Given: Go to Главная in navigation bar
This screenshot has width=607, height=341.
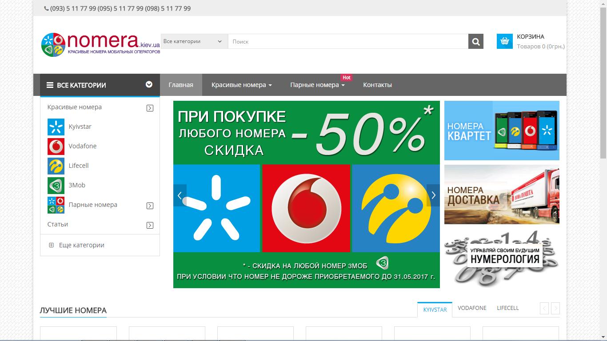Looking at the screenshot, I should tap(181, 85).
